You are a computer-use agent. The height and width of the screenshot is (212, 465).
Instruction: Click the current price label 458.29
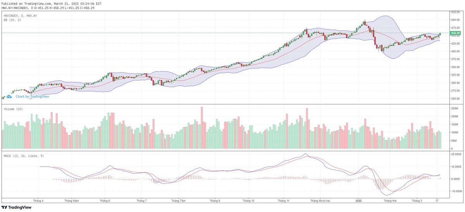[455, 33]
